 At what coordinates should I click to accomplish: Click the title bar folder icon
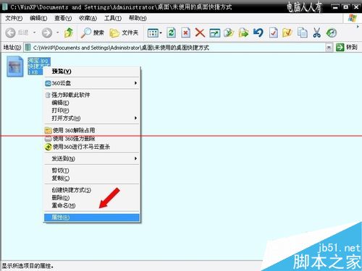4,7
